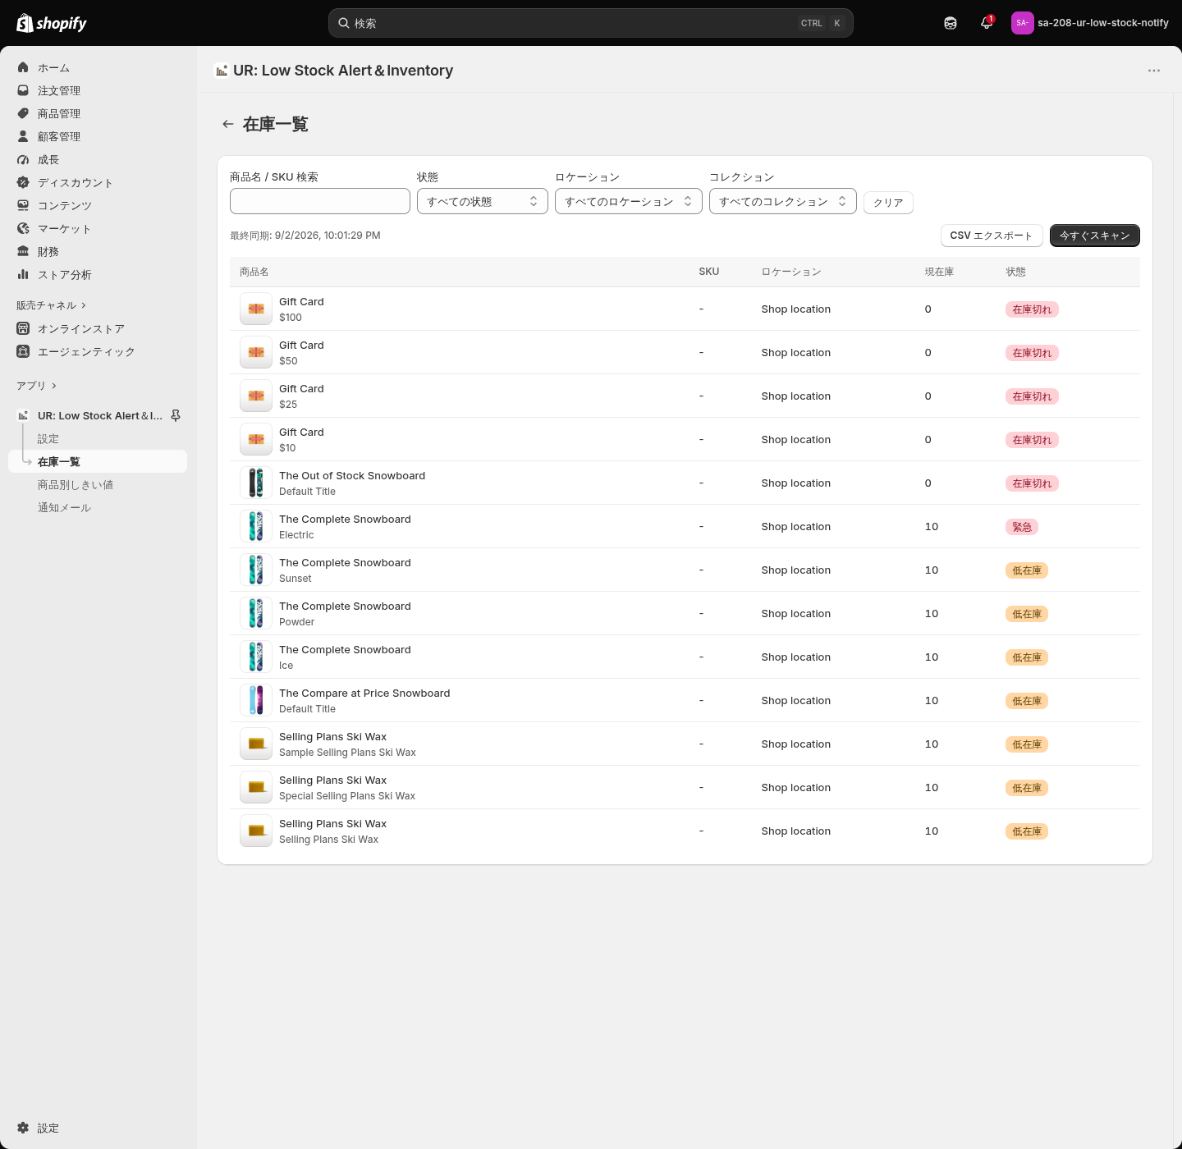The image size is (1182, 1149).
Task: Open the ロケーション filter dropdown
Action: 629,201
